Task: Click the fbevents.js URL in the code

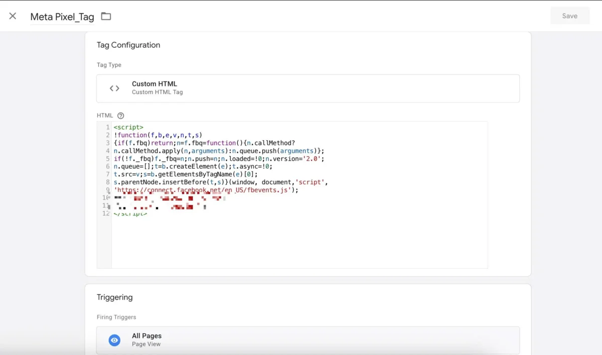Action: pyautogui.click(x=206, y=190)
